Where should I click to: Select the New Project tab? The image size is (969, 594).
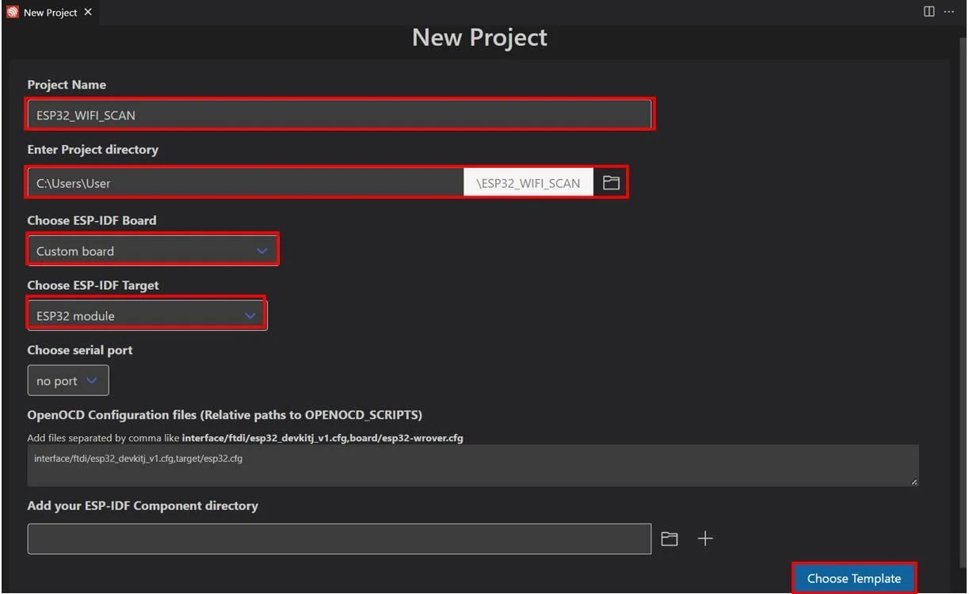click(x=50, y=13)
